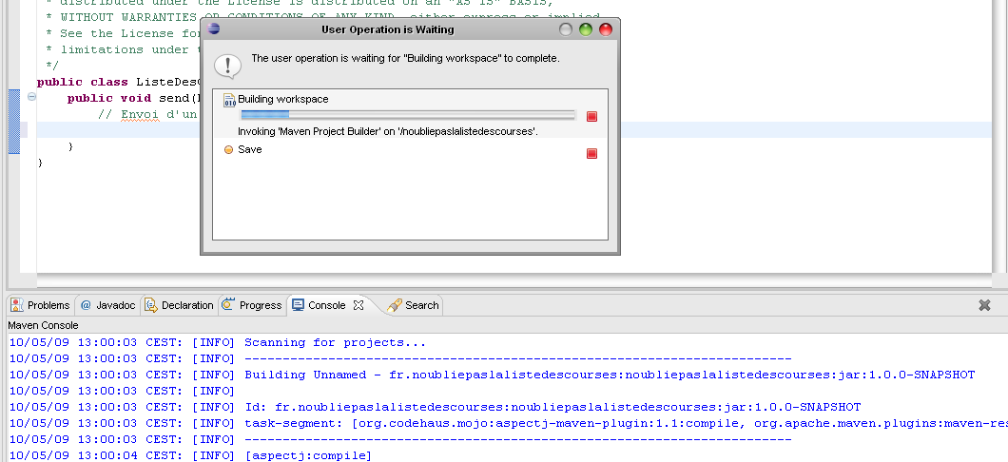Show the Declaration tab
Image resolution: width=1008 pixels, height=462 pixels.
(x=179, y=305)
